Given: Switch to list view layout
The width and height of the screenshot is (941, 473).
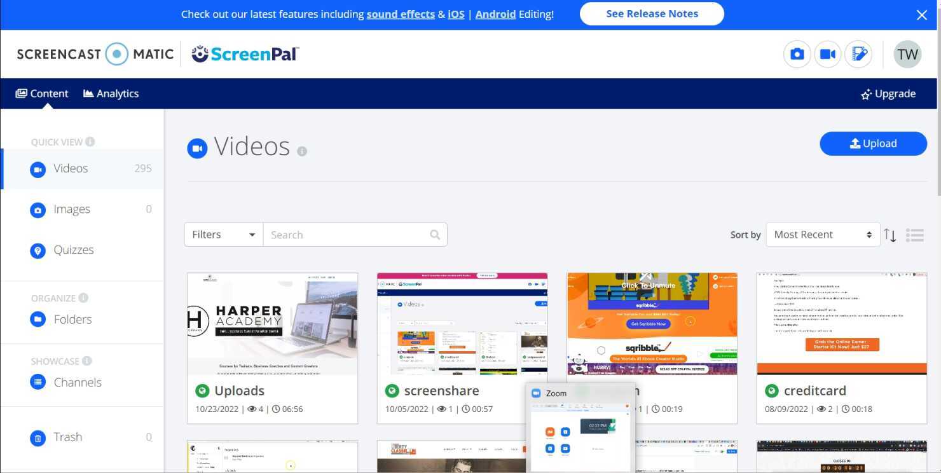Looking at the screenshot, I should coord(914,235).
